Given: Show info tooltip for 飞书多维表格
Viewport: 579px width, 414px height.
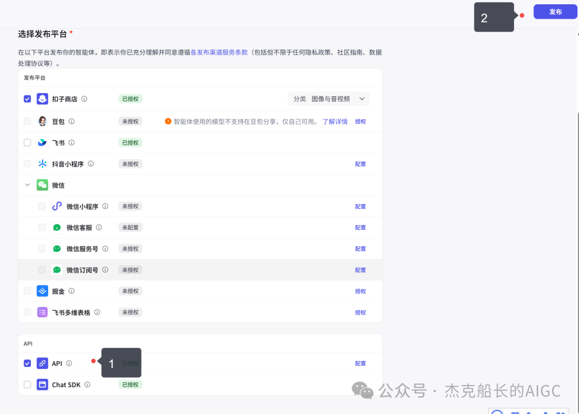Looking at the screenshot, I should coord(97,313).
